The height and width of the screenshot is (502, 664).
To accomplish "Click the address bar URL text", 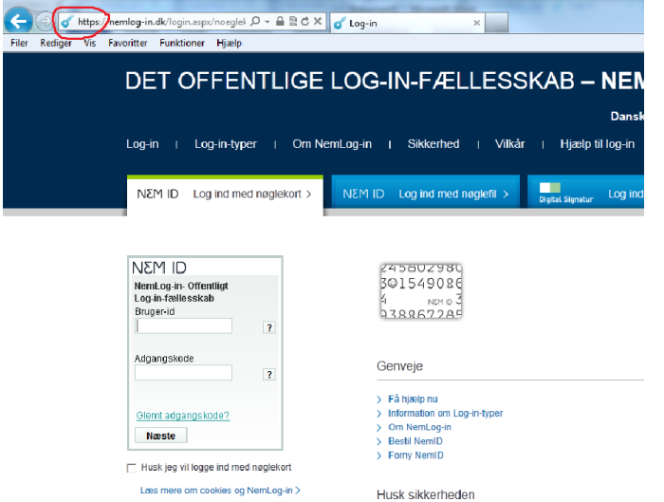I will tap(161, 22).
